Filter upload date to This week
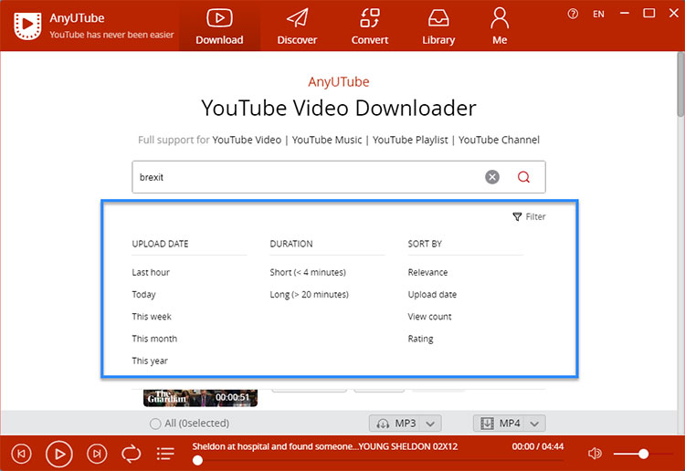Viewport: 685px width, 471px height. (x=152, y=317)
